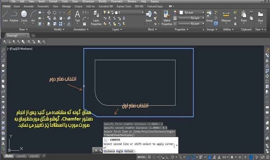Click the Fillet/Chamfer tool in Modify panel
This screenshot has width=270, height=160.
pyautogui.click(x=61, y=18)
